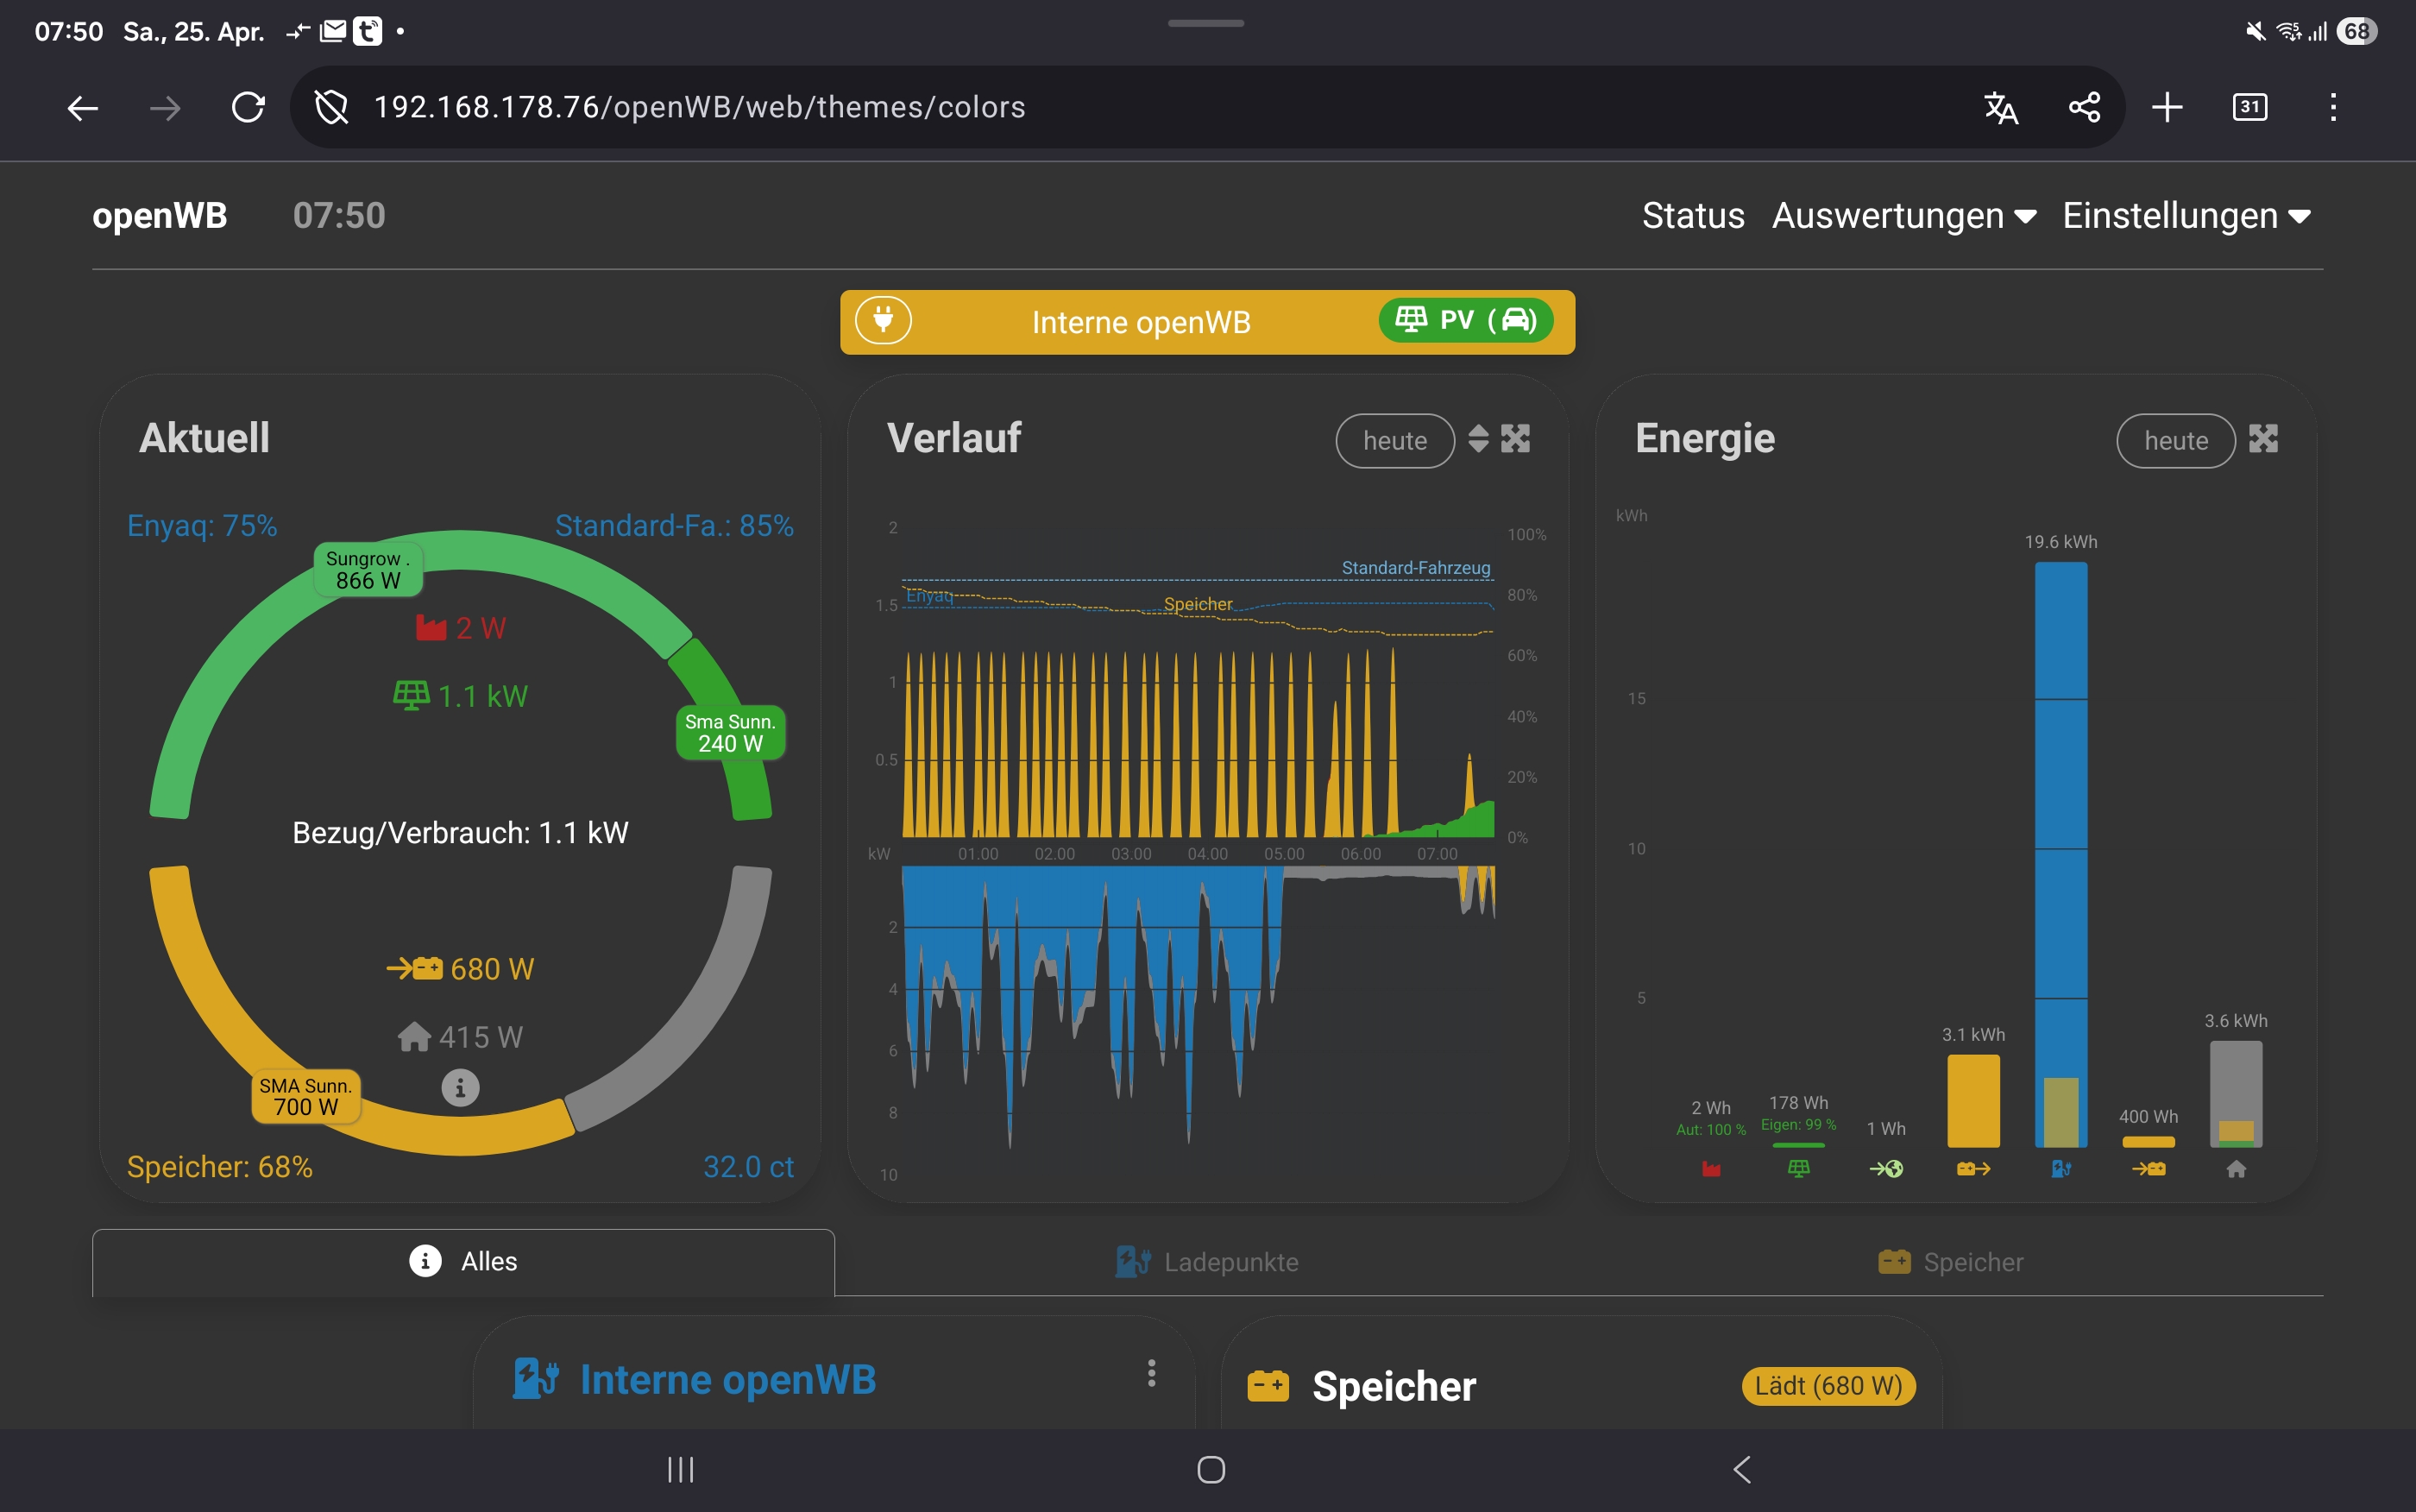Expand the Einstellungen dropdown menu
Image resolution: width=2416 pixels, height=1512 pixels.
click(2186, 216)
